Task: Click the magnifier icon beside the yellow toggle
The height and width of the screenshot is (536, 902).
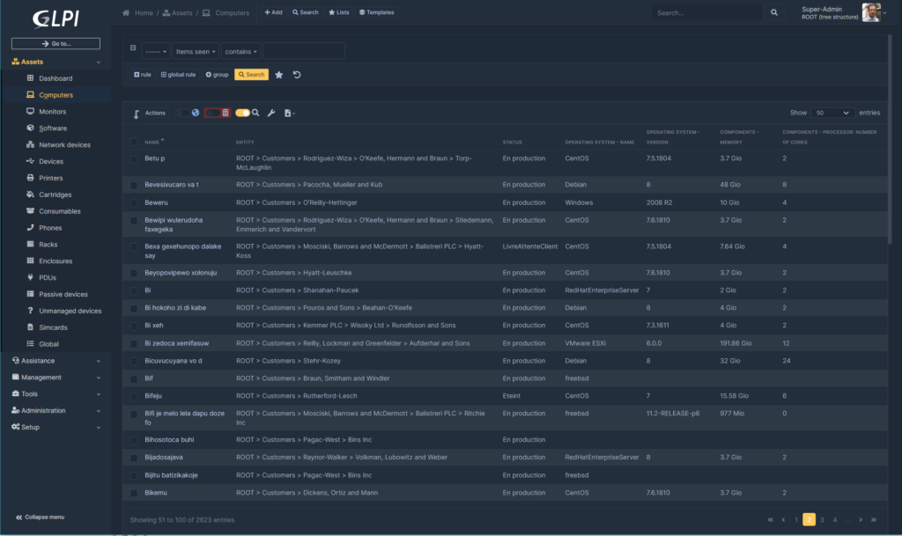Action: (255, 114)
